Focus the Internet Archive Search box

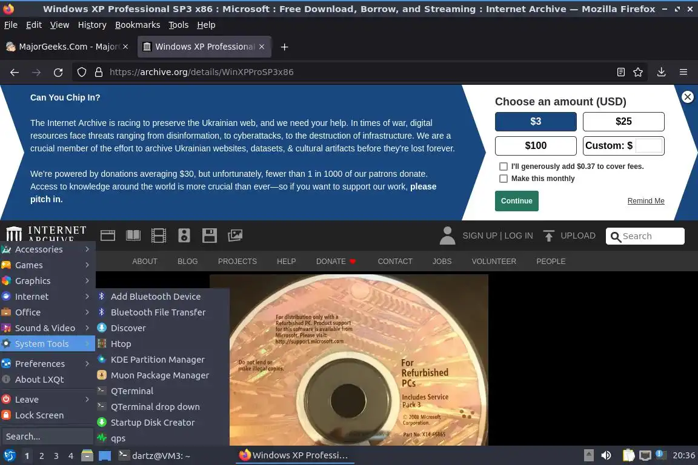point(645,236)
